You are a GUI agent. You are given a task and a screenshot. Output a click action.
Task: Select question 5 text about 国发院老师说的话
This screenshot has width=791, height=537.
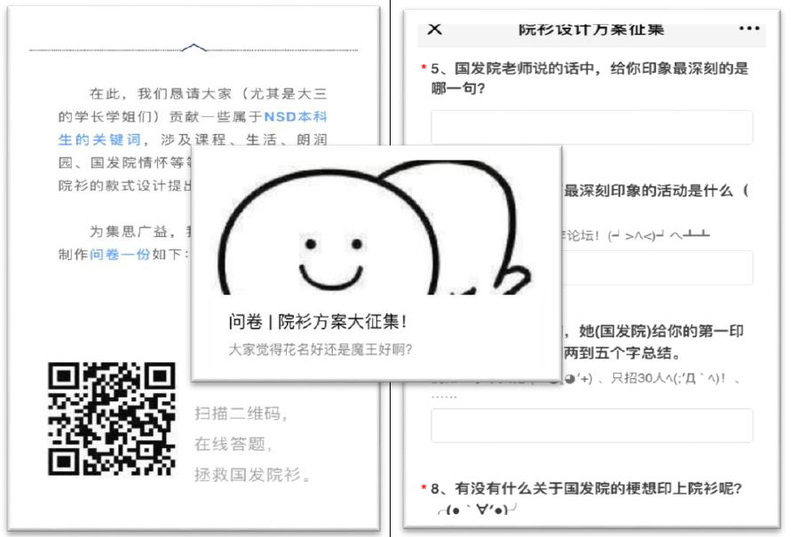(x=586, y=77)
